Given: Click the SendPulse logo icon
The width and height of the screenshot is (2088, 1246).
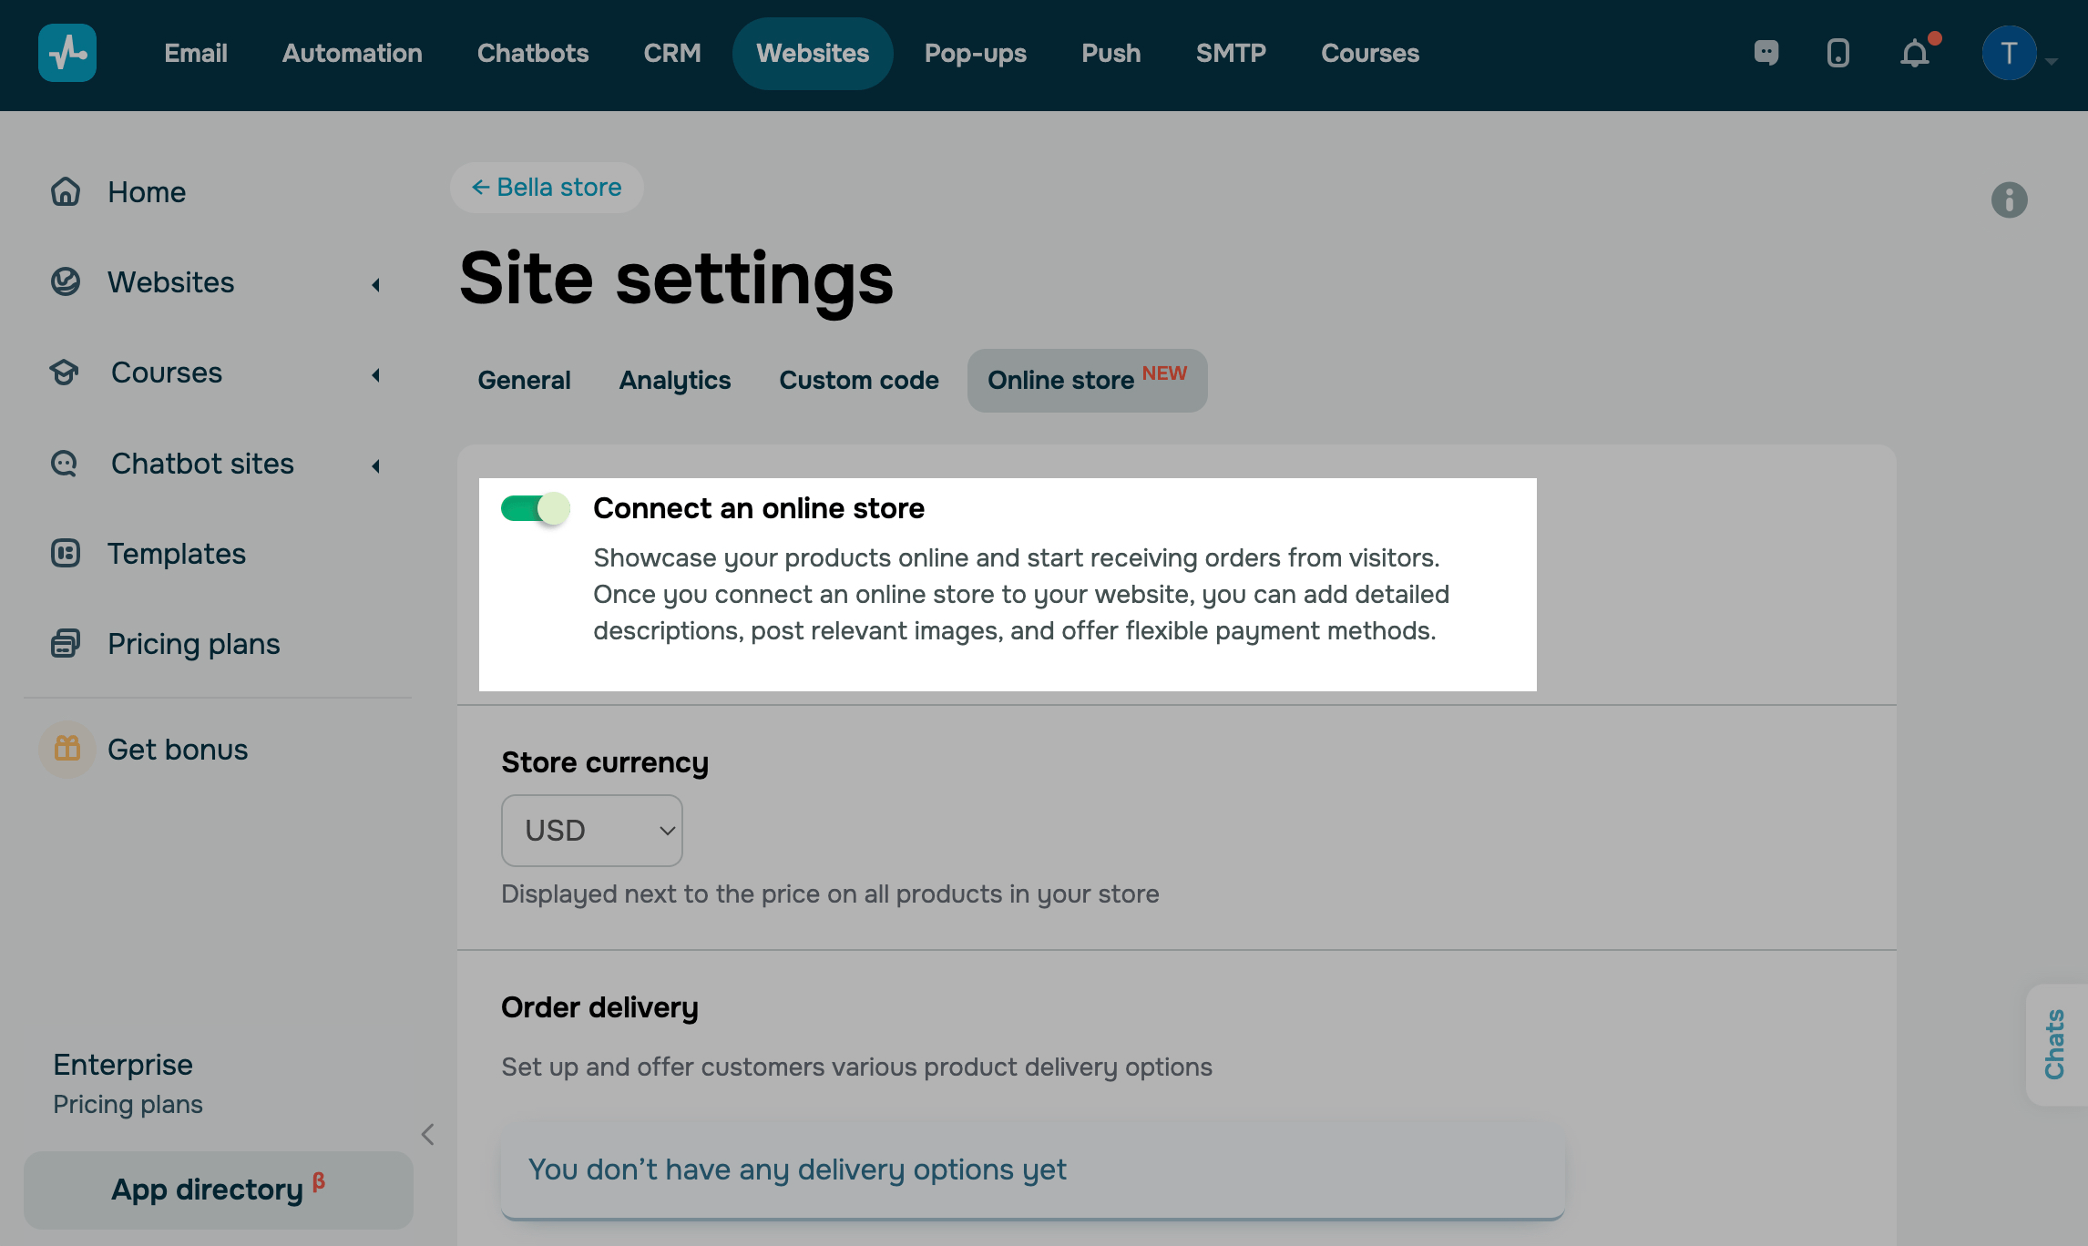Looking at the screenshot, I should [x=67, y=53].
